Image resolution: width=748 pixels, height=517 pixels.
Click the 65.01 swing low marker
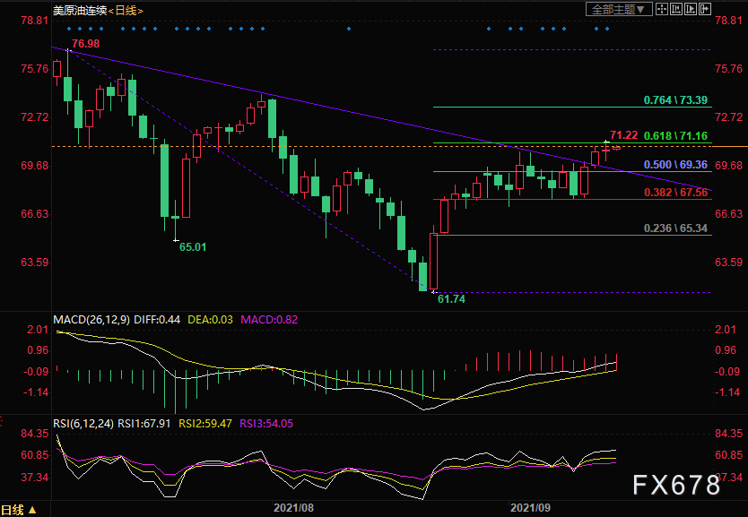pos(193,247)
